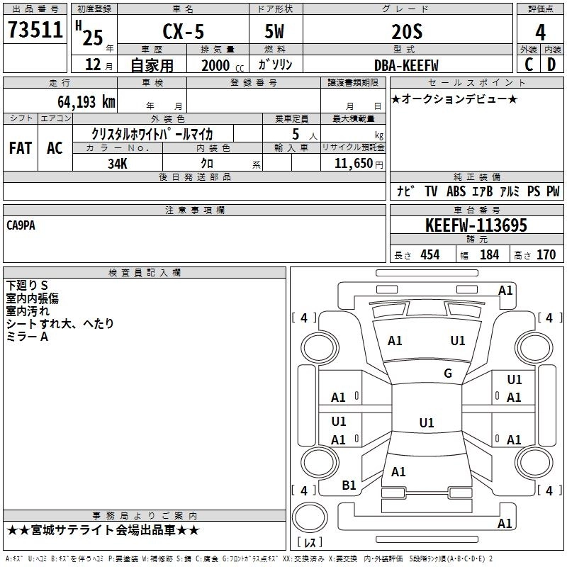This screenshot has width=567, height=567.
Task: Click the オークションデビュー sales point text
Action: click(454, 99)
